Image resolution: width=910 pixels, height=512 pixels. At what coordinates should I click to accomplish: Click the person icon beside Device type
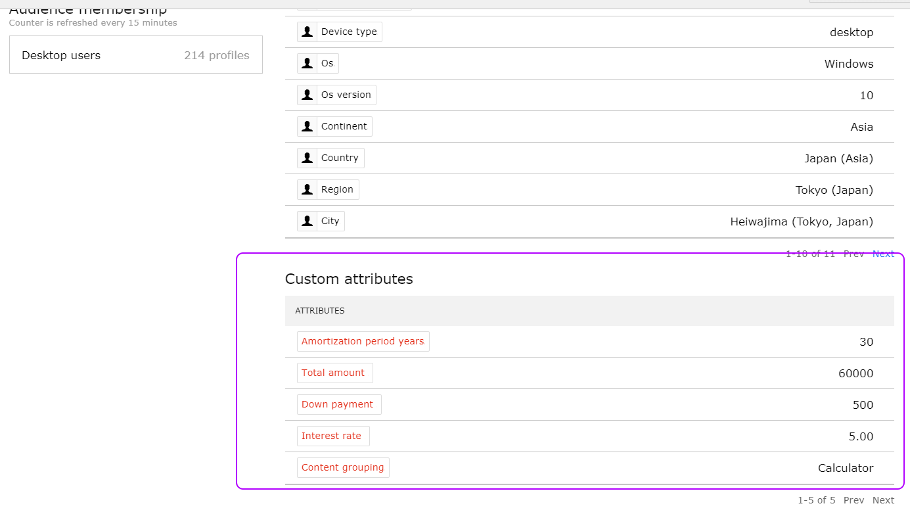[x=307, y=32]
